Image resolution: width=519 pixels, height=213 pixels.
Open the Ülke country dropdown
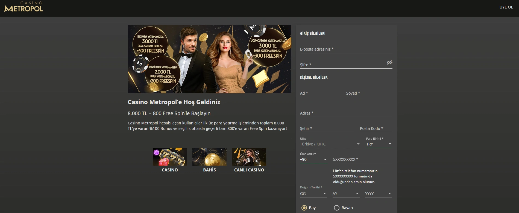tap(330, 144)
